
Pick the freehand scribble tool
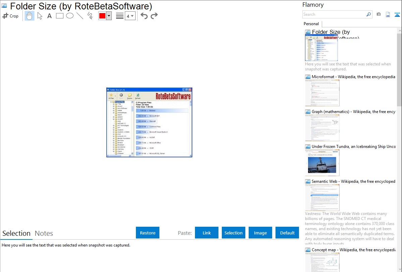coord(90,16)
